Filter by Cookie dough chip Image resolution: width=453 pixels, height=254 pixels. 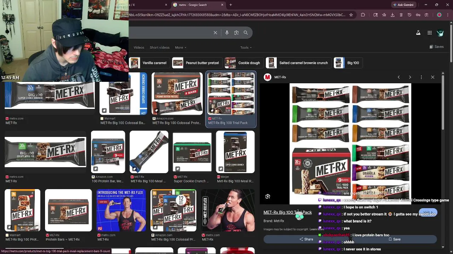click(243, 63)
